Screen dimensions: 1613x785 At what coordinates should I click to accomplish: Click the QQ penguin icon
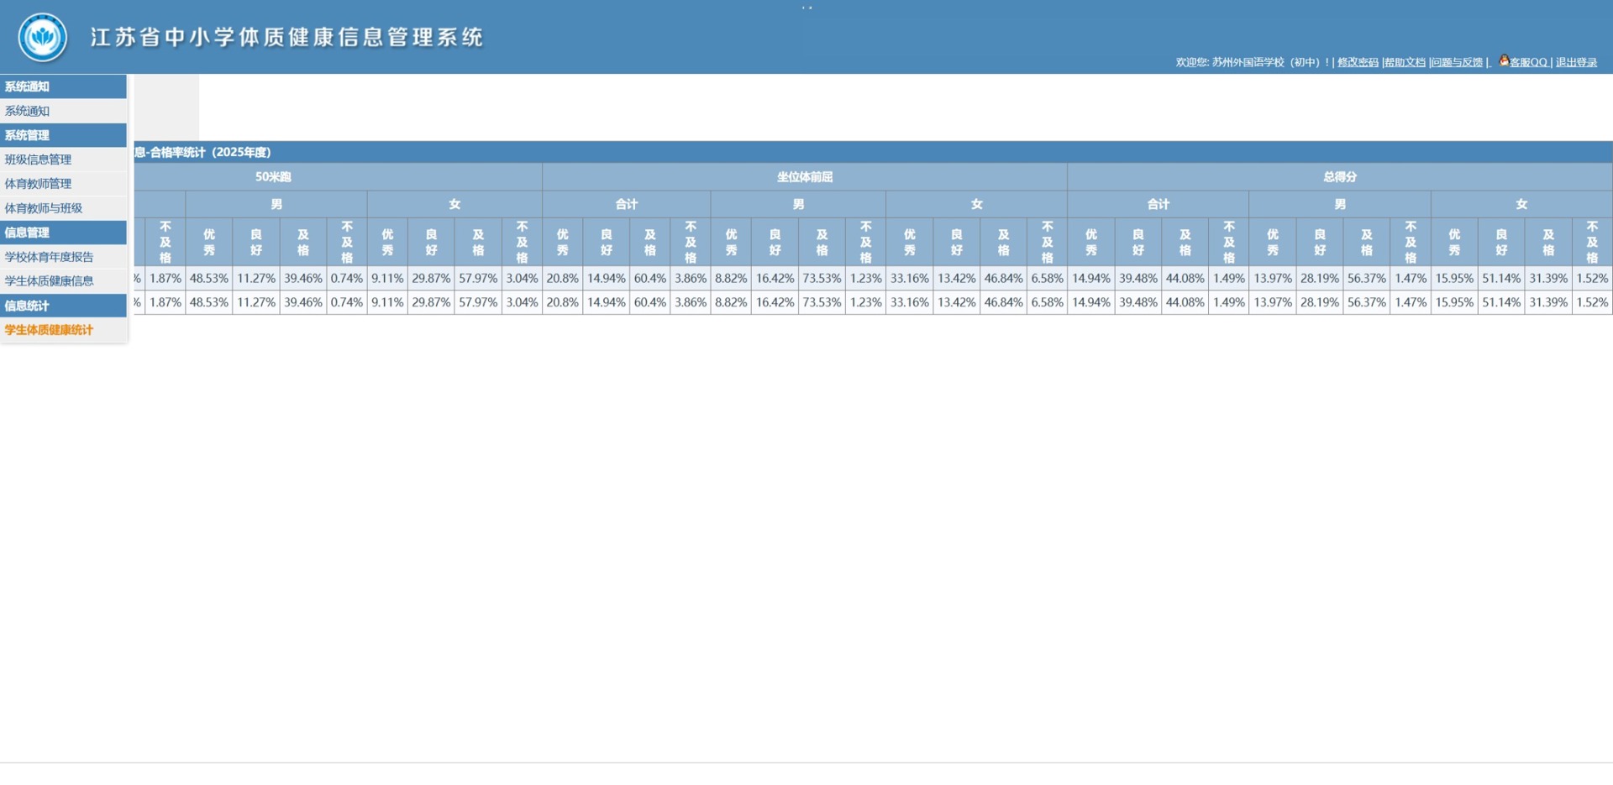[1504, 60]
